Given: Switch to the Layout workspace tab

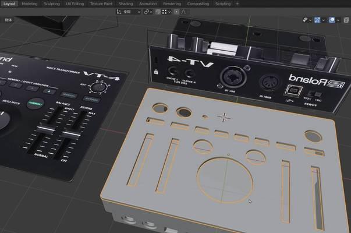Looking at the screenshot, I should pyautogui.click(x=9, y=3).
